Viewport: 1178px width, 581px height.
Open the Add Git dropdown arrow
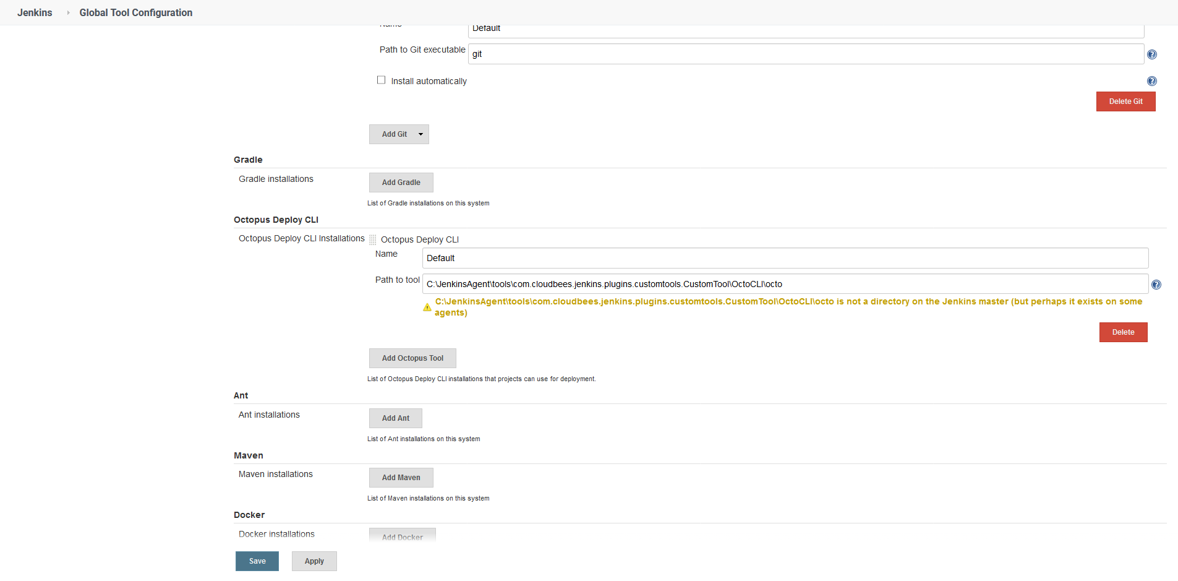[x=420, y=134]
